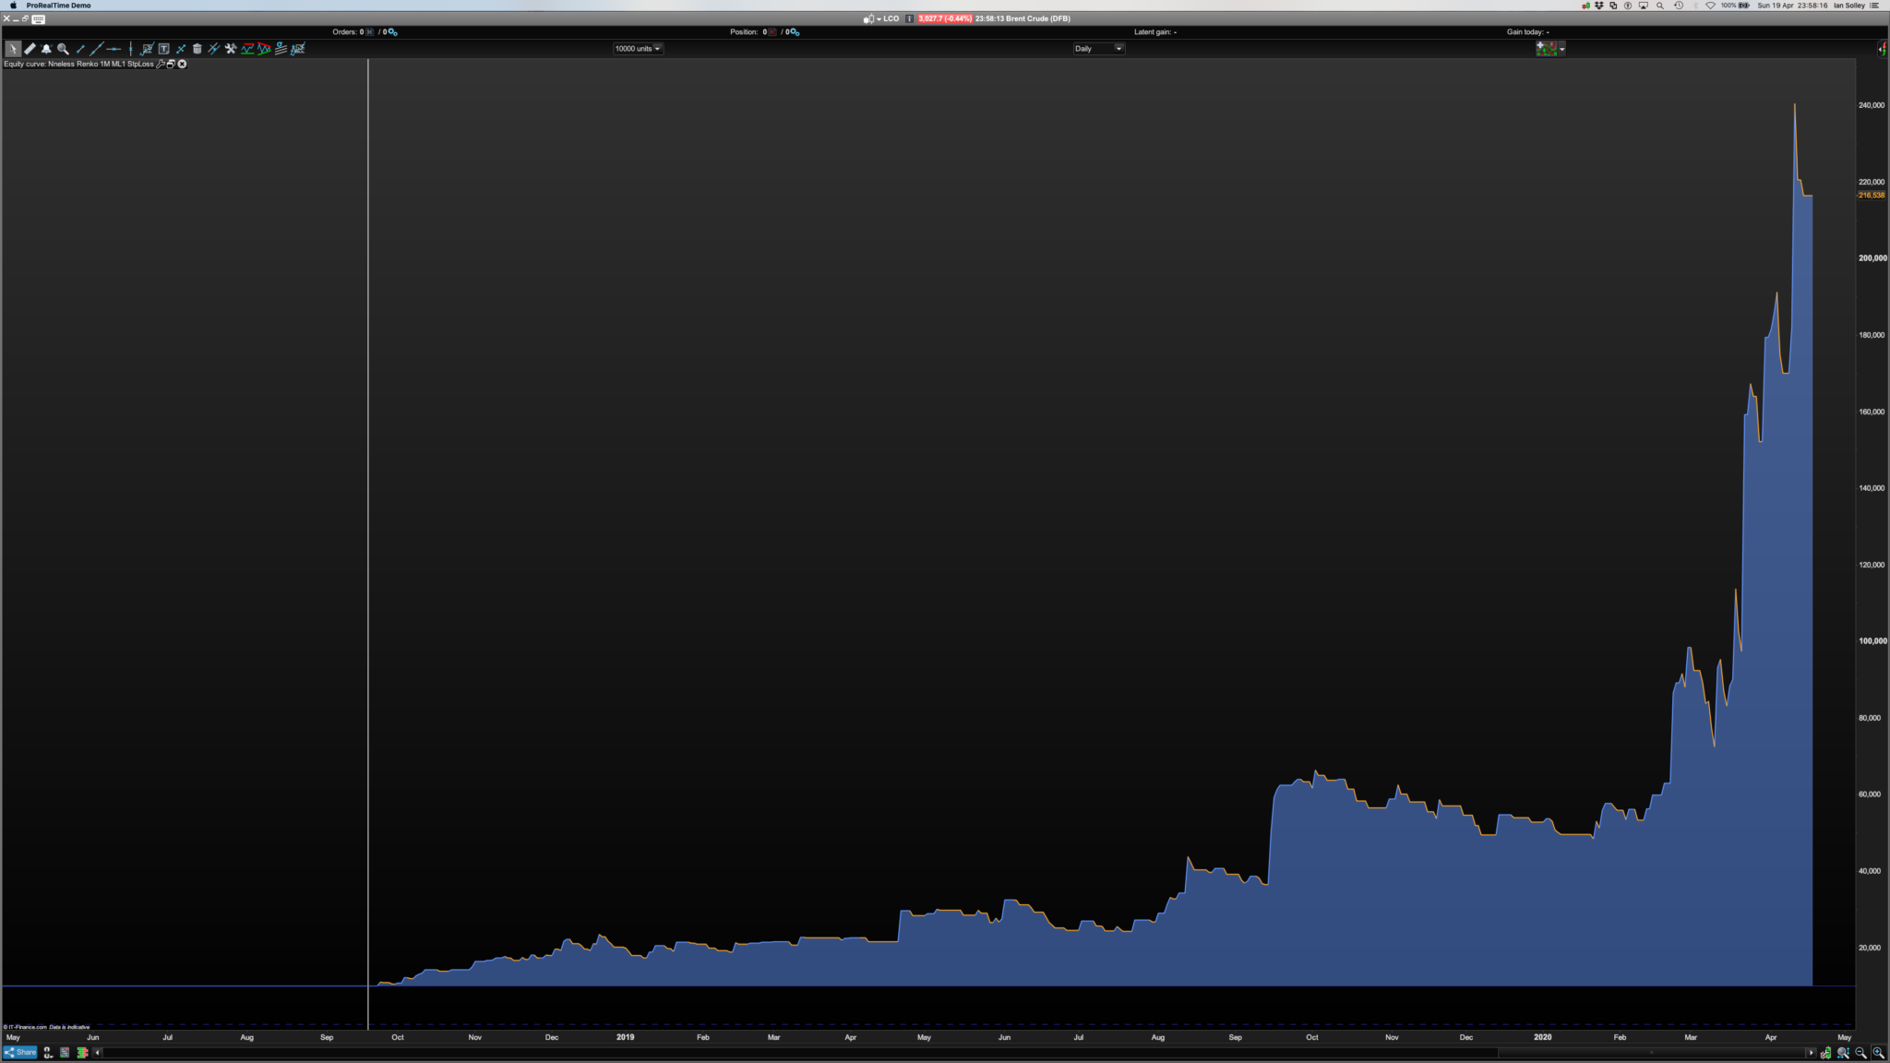Toggle the cursor pointer selection mode
The height and width of the screenshot is (1063, 1890).
click(13, 49)
